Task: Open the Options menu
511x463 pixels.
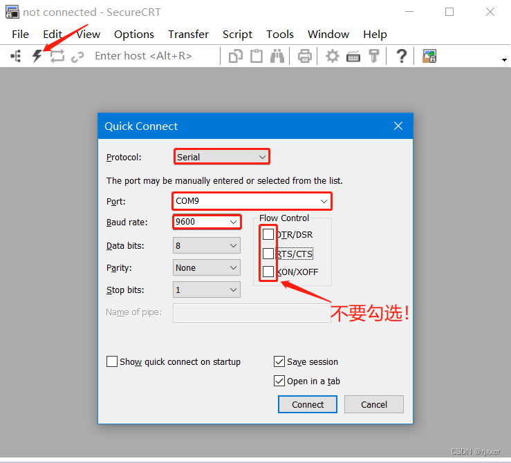Action: (134, 34)
